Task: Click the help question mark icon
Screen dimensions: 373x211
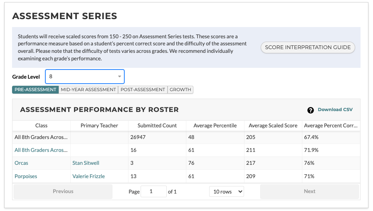Action: 310,110
